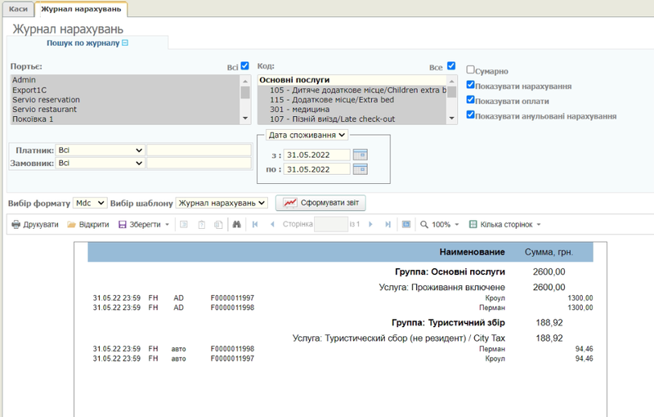
Task: Collapse the Пошук по журналу panel
Action: (x=125, y=42)
